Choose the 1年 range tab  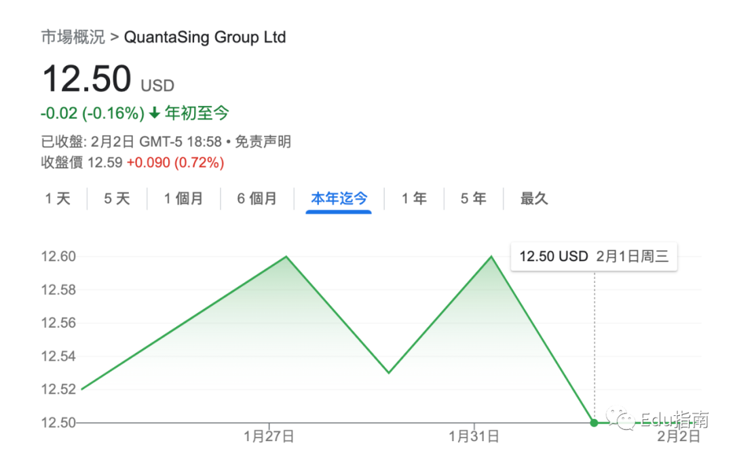pyautogui.click(x=414, y=199)
